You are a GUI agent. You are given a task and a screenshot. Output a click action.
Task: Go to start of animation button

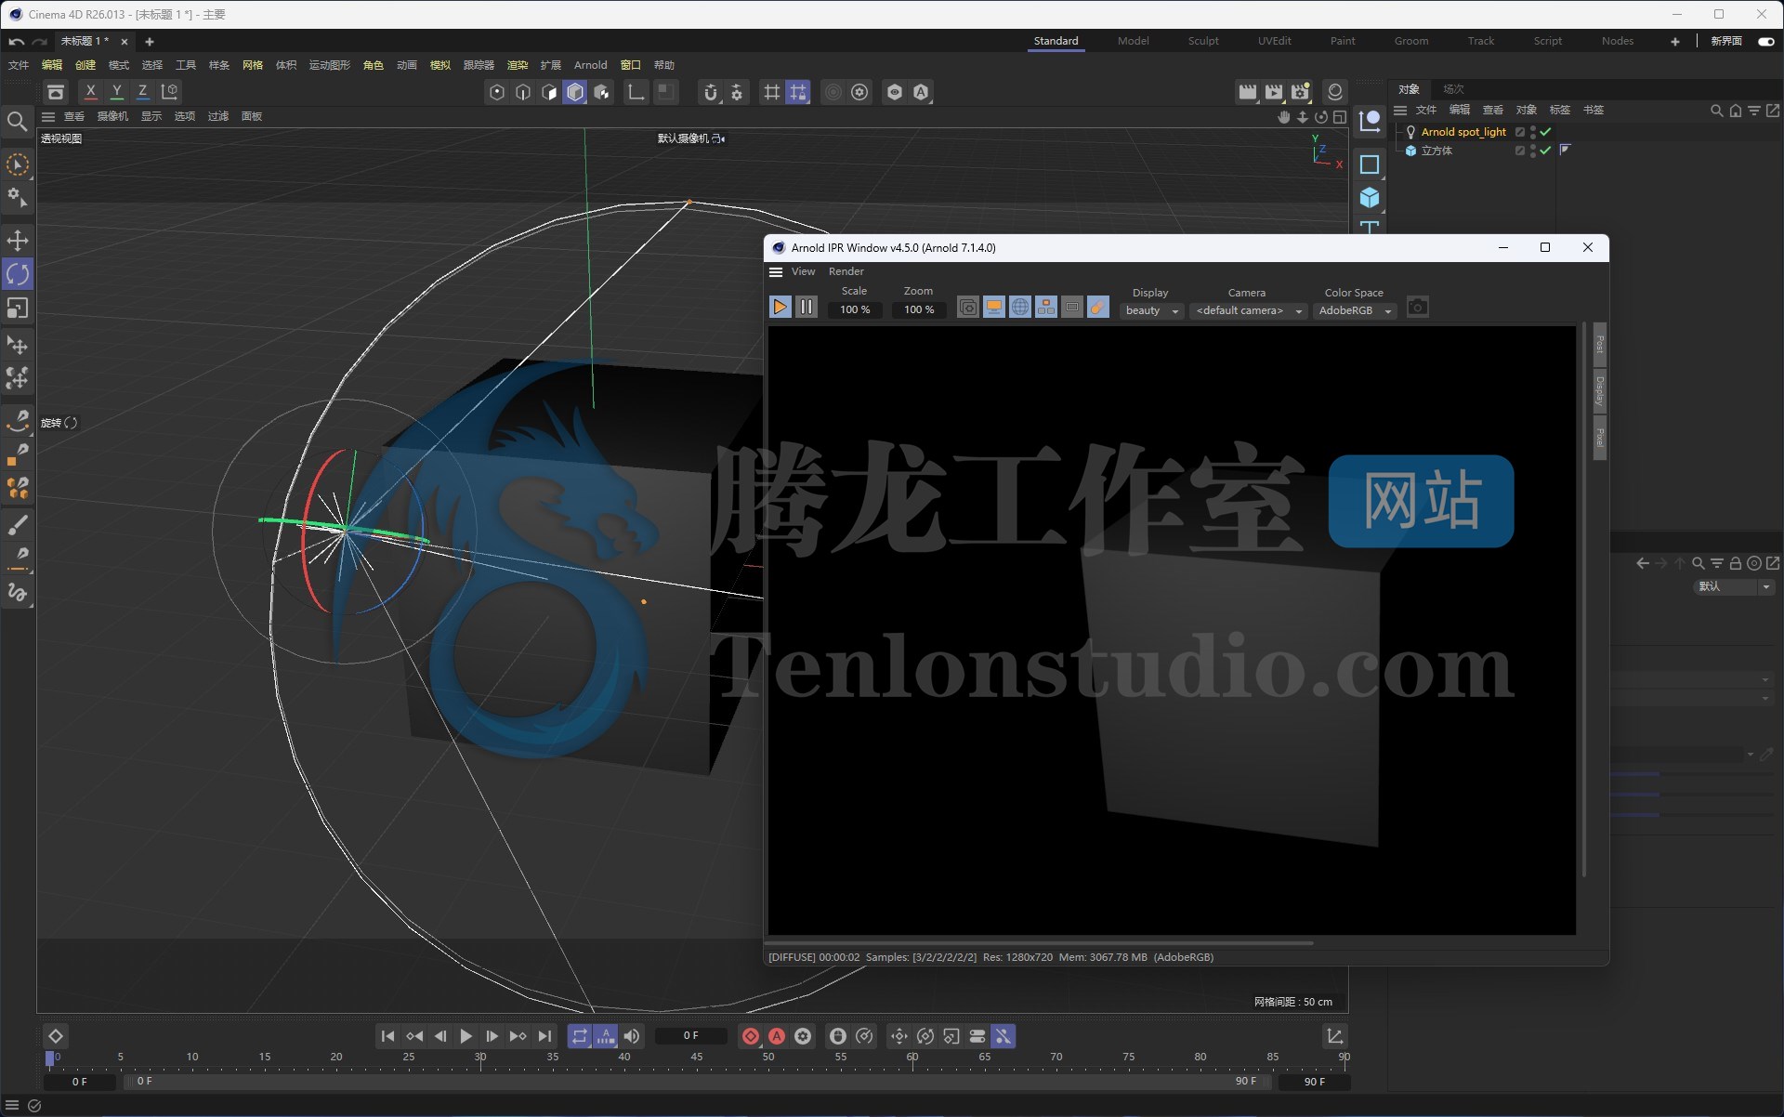388,1036
